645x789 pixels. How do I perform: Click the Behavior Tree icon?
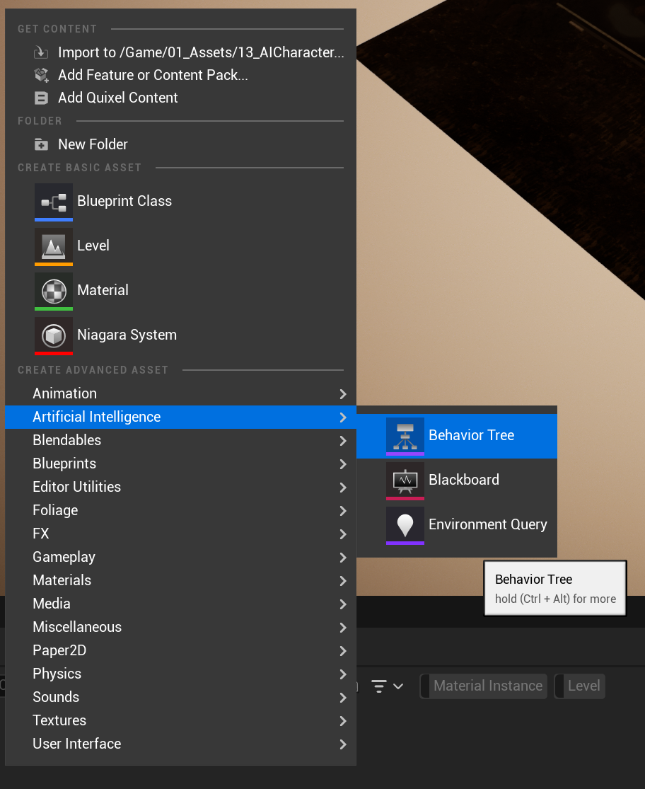pos(405,437)
